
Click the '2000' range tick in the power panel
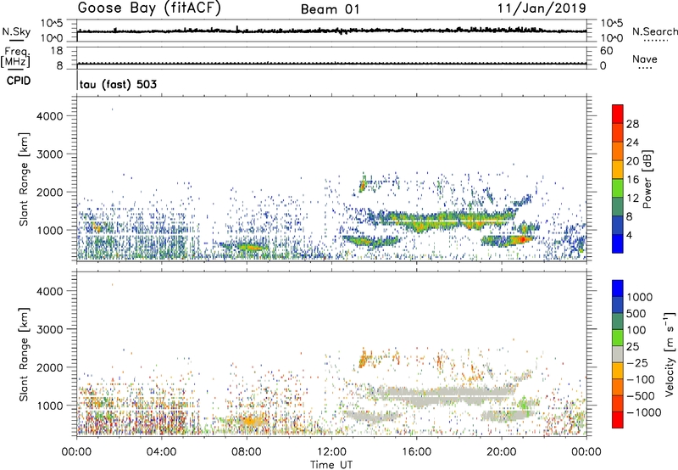coord(49,192)
